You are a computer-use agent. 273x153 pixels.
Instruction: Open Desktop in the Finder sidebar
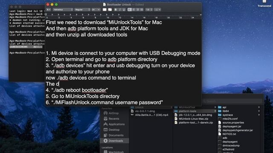click(114, 130)
